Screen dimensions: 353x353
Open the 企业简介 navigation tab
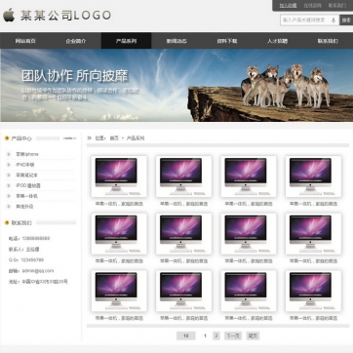pos(76,41)
